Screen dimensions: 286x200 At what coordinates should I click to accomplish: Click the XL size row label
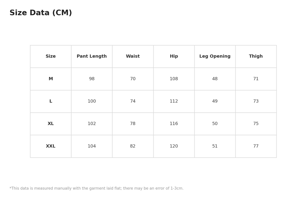tap(51, 123)
